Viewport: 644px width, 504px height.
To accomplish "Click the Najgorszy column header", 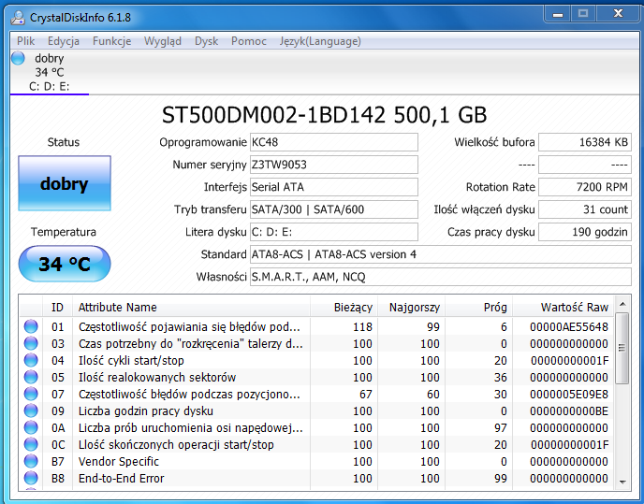I will [x=411, y=307].
